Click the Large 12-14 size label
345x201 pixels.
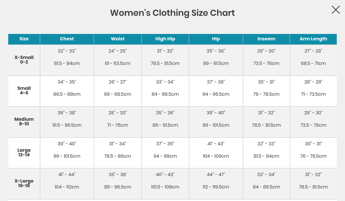[x=24, y=153]
